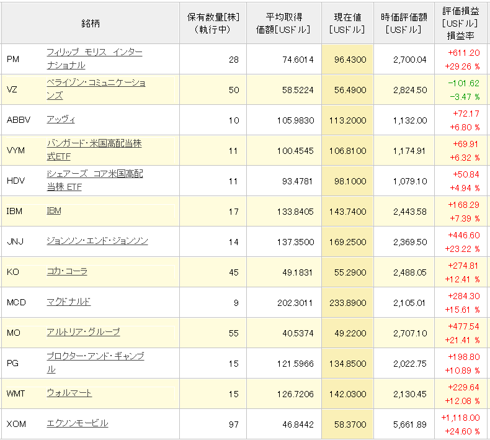Image resolution: width=490 pixels, height=440 pixels.
Task: Click the IBM company name link
Action: (54, 211)
